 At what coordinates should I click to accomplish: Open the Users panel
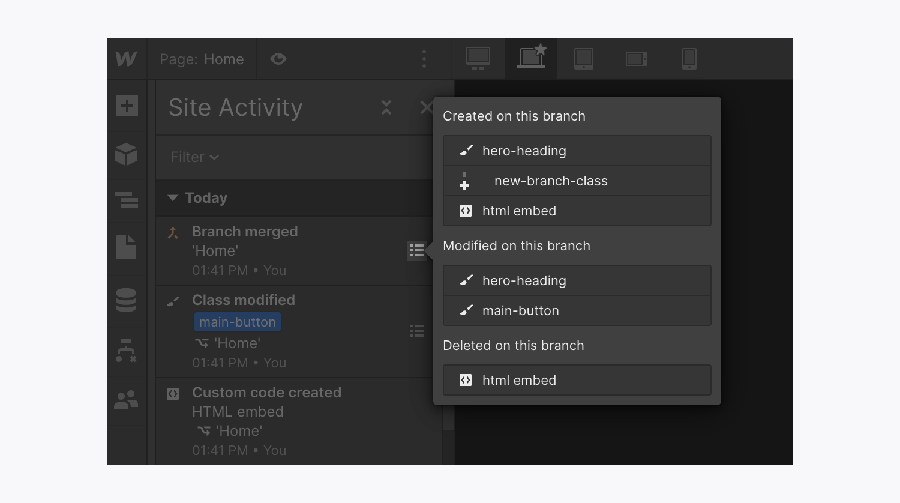pos(127,400)
